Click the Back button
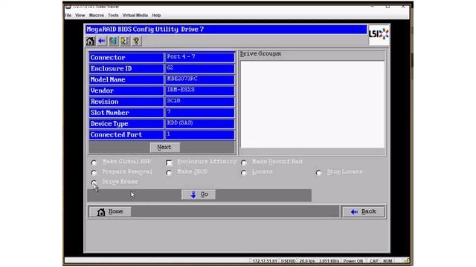The width and height of the screenshot is (476, 267). [x=364, y=211]
